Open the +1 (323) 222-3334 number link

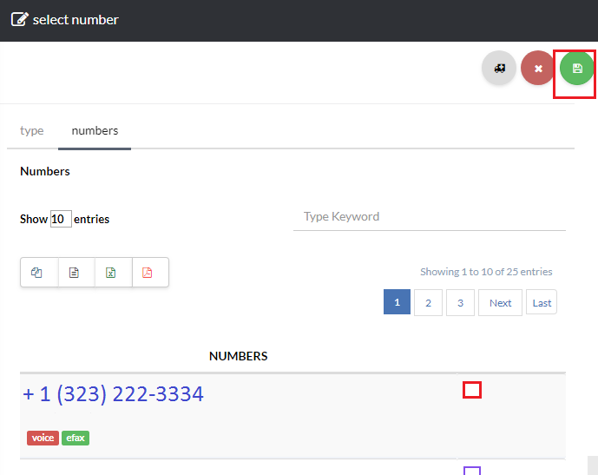[113, 394]
